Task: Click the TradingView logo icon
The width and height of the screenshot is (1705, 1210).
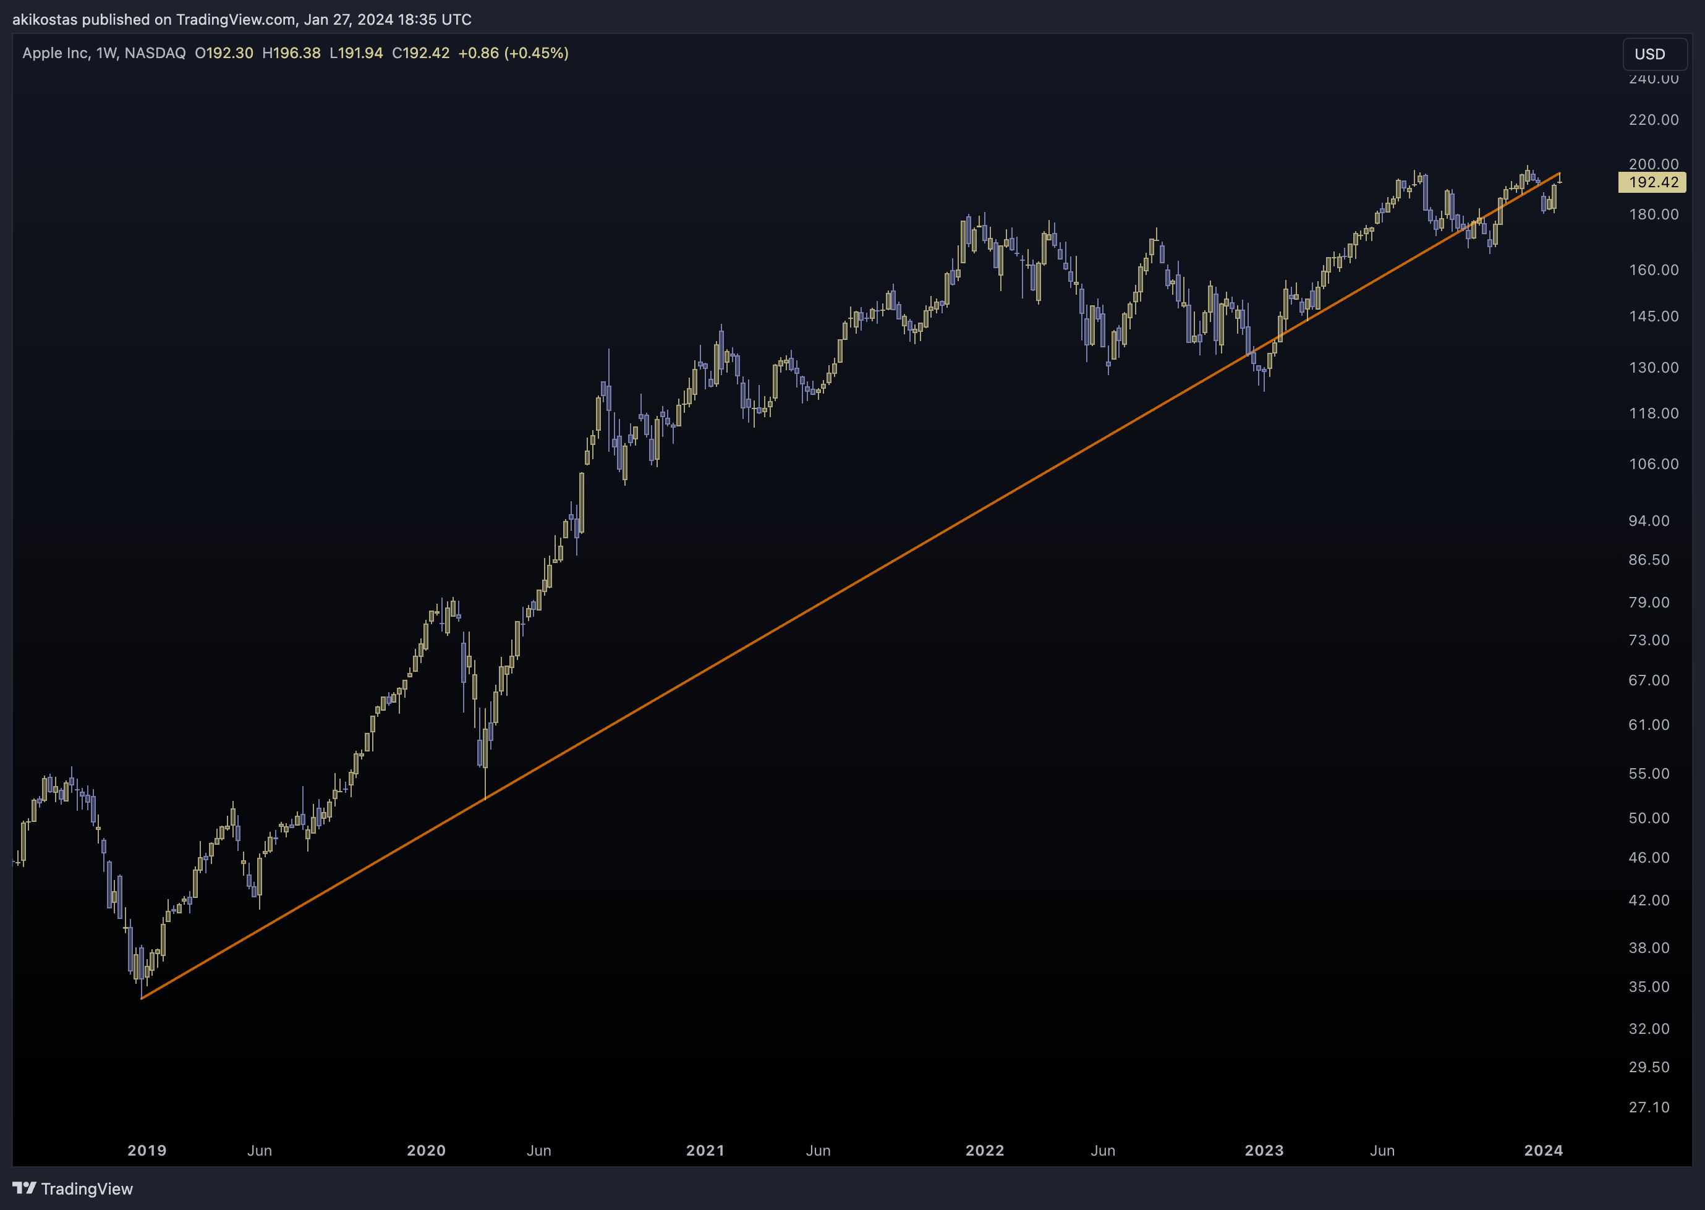Action: [x=24, y=1188]
